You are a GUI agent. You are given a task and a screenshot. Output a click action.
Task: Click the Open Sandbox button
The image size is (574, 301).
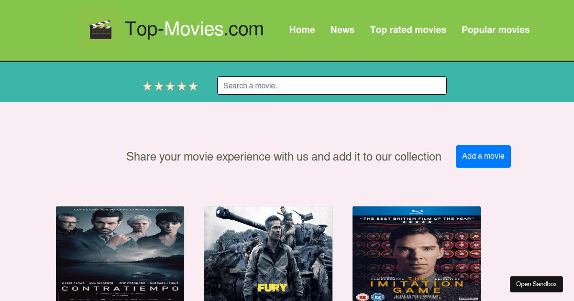536,284
